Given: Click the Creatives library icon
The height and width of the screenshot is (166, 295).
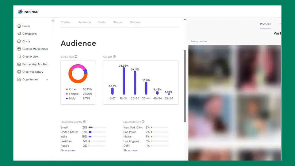Looking at the screenshot, I should 19,72.
